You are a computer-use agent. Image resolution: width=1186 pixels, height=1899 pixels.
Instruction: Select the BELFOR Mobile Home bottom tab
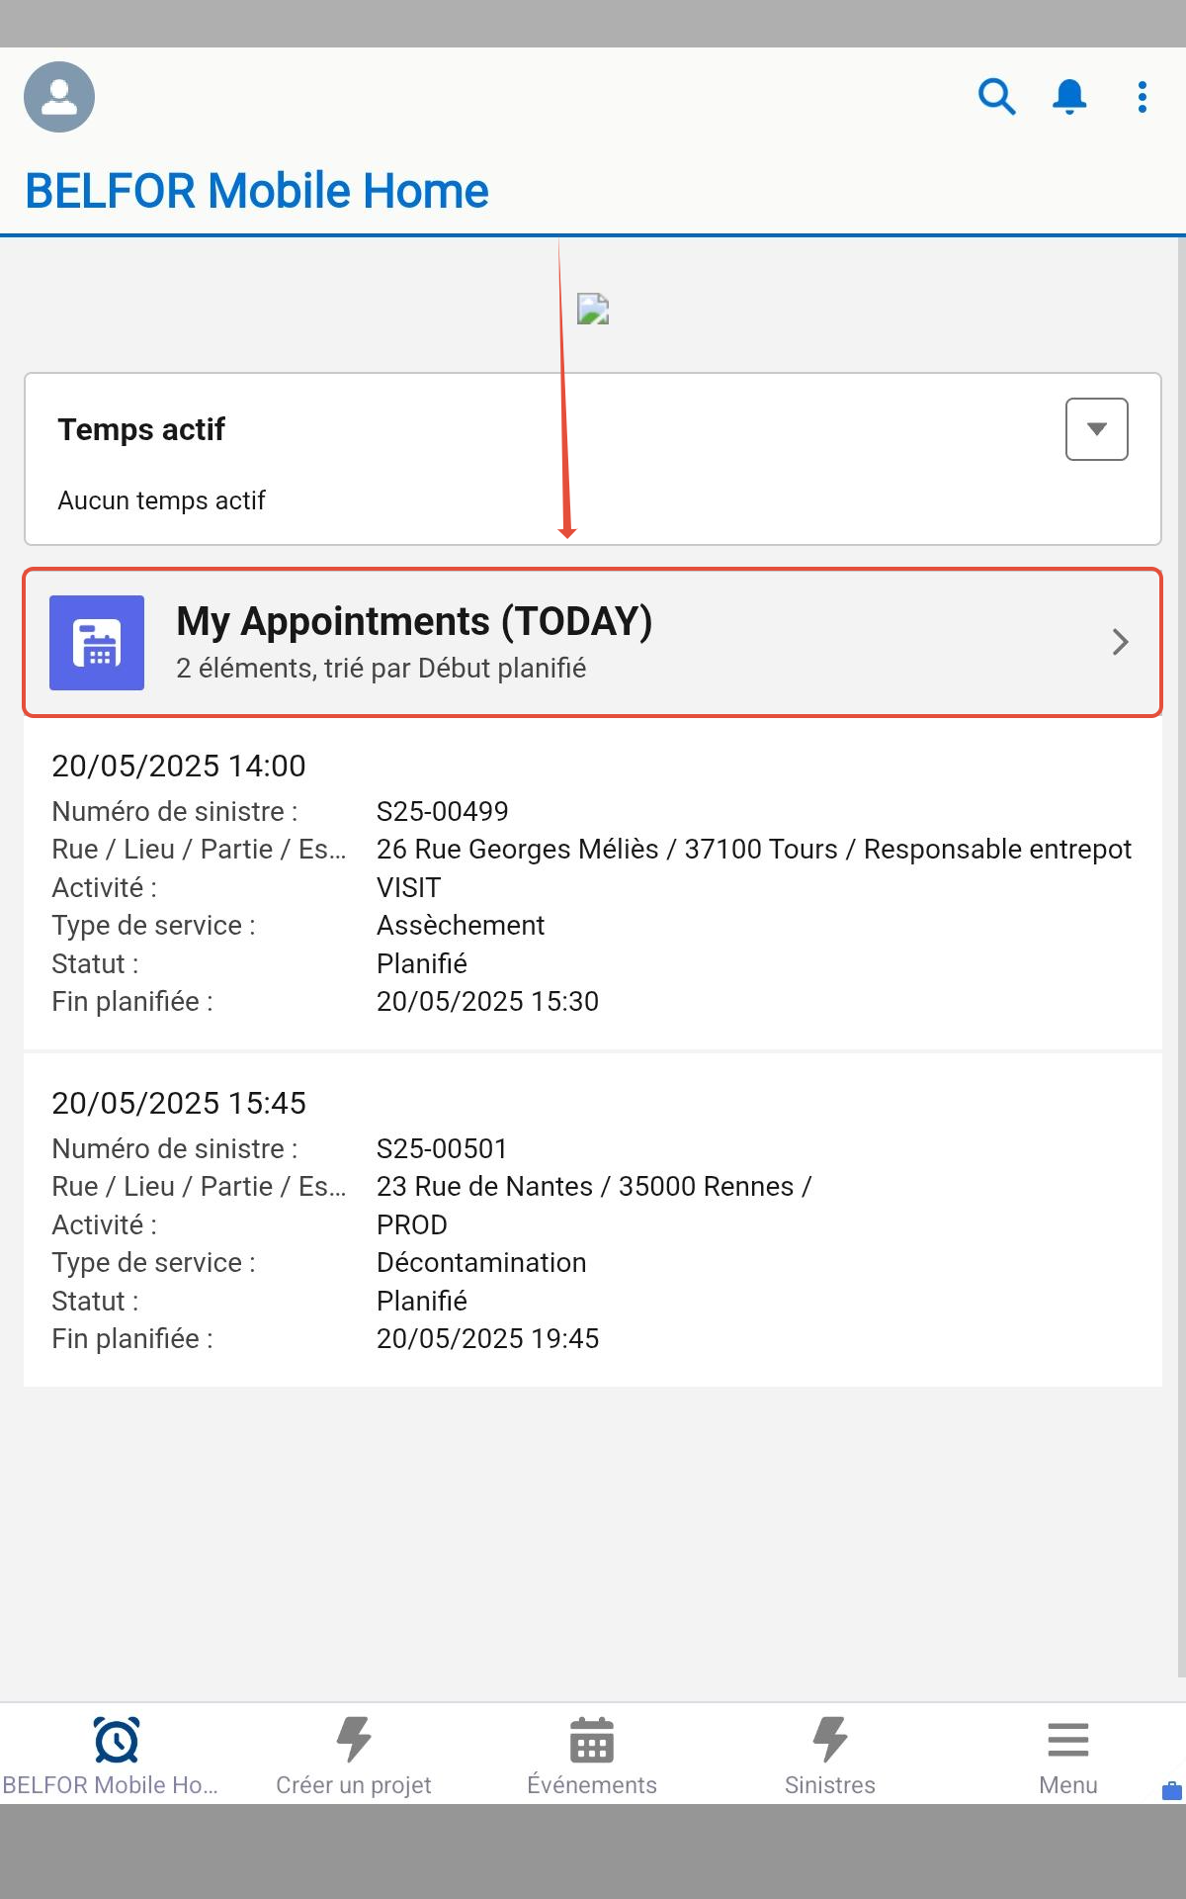click(x=117, y=1755)
